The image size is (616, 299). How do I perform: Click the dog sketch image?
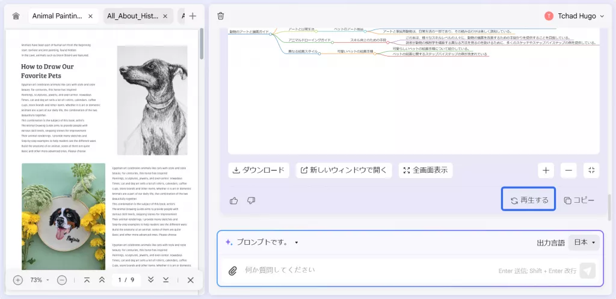[x=152, y=100]
